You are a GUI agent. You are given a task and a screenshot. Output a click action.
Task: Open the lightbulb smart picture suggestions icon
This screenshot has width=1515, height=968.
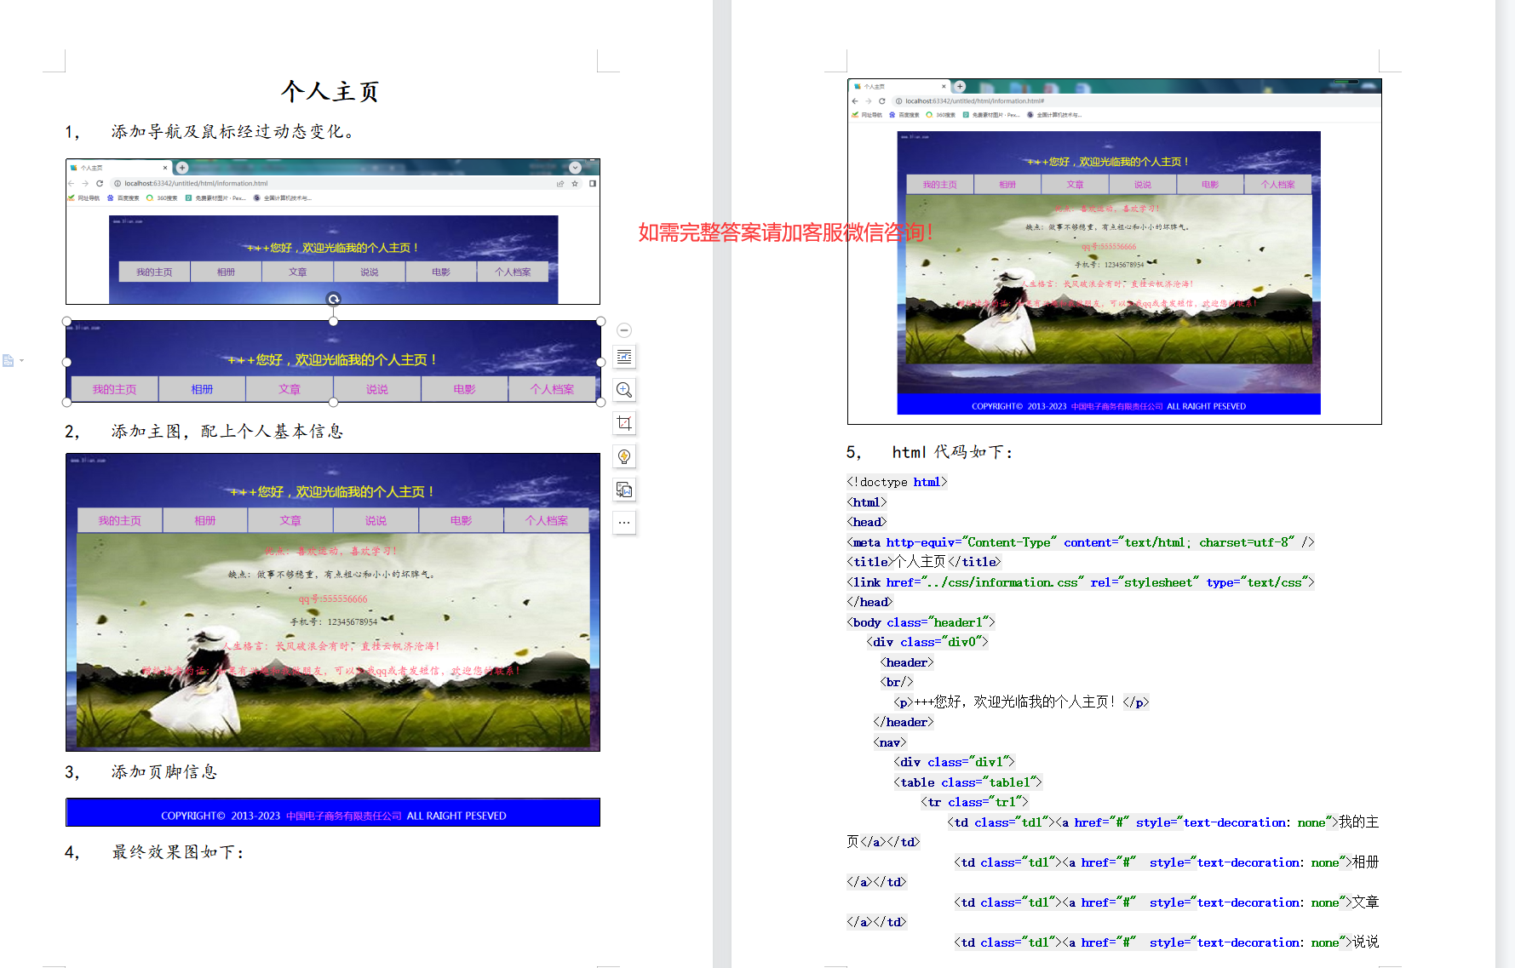pos(624,456)
